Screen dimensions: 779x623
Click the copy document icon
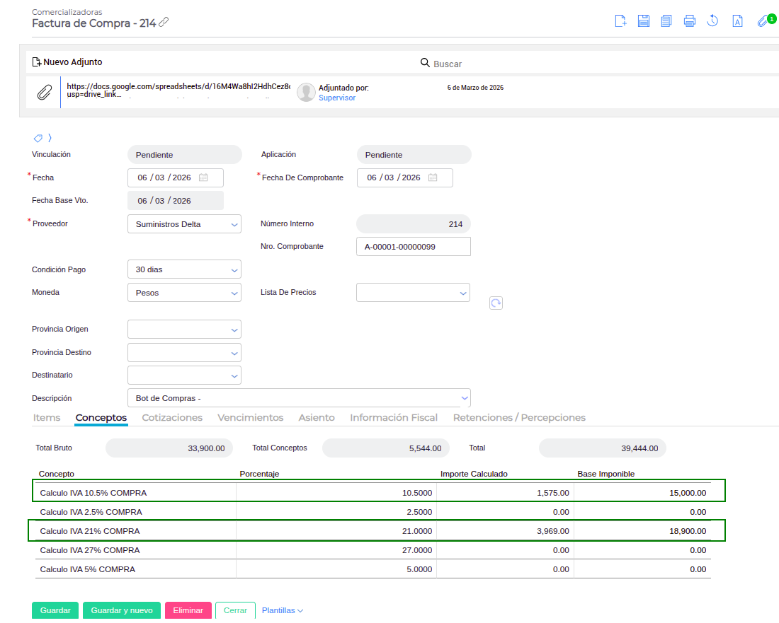(x=666, y=21)
